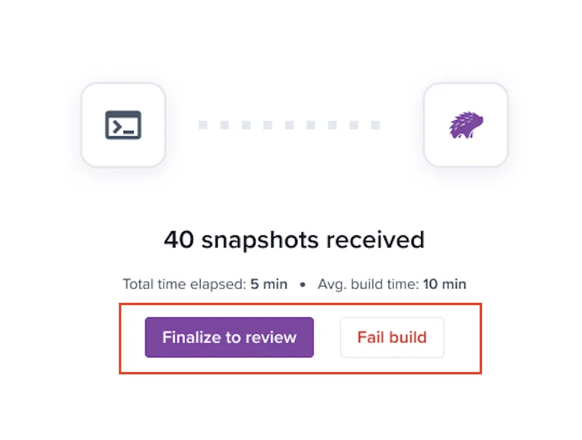
Task: Click the "40 snapshots received" heading
Action: 294,240
